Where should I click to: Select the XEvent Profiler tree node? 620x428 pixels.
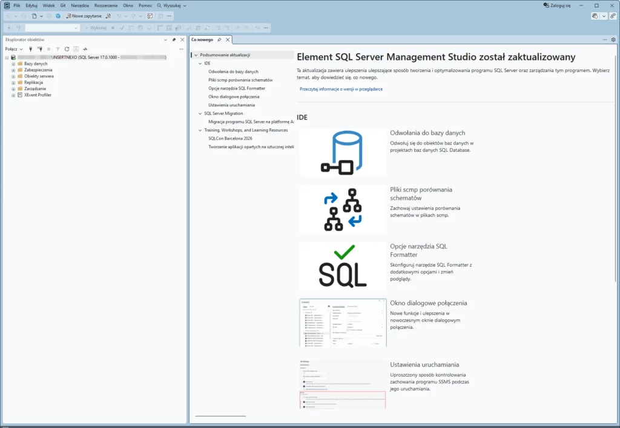[38, 95]
